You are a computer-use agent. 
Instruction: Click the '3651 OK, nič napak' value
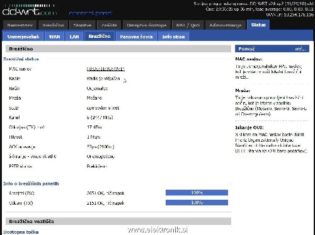[105, 193]
